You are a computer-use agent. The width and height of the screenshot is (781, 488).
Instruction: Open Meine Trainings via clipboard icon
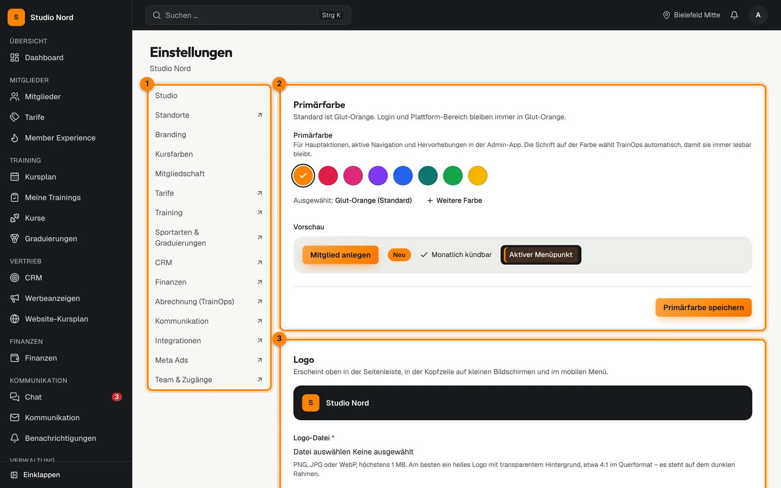coord(15,197)
